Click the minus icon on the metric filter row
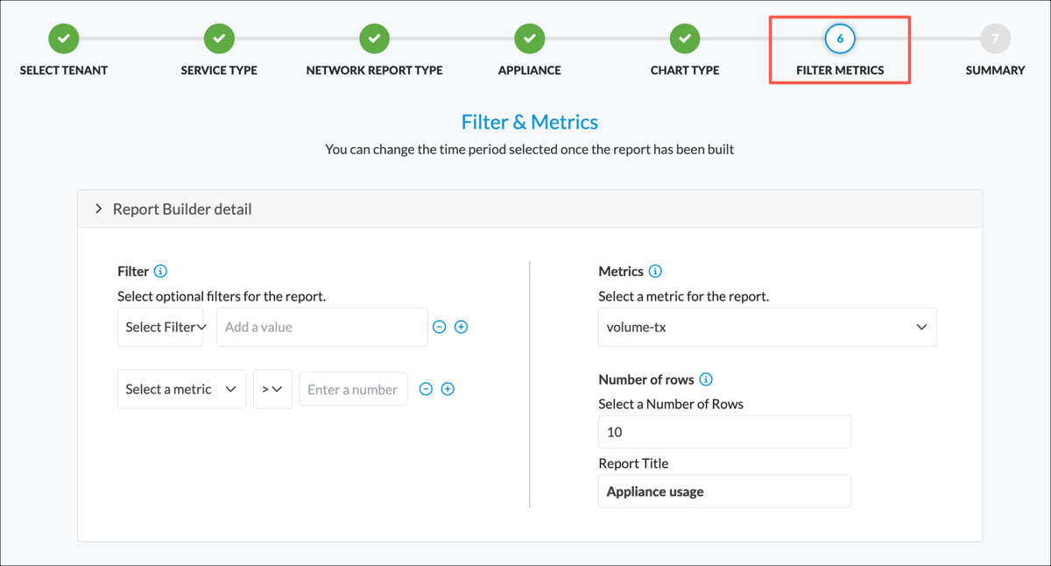 pos(426,388)
